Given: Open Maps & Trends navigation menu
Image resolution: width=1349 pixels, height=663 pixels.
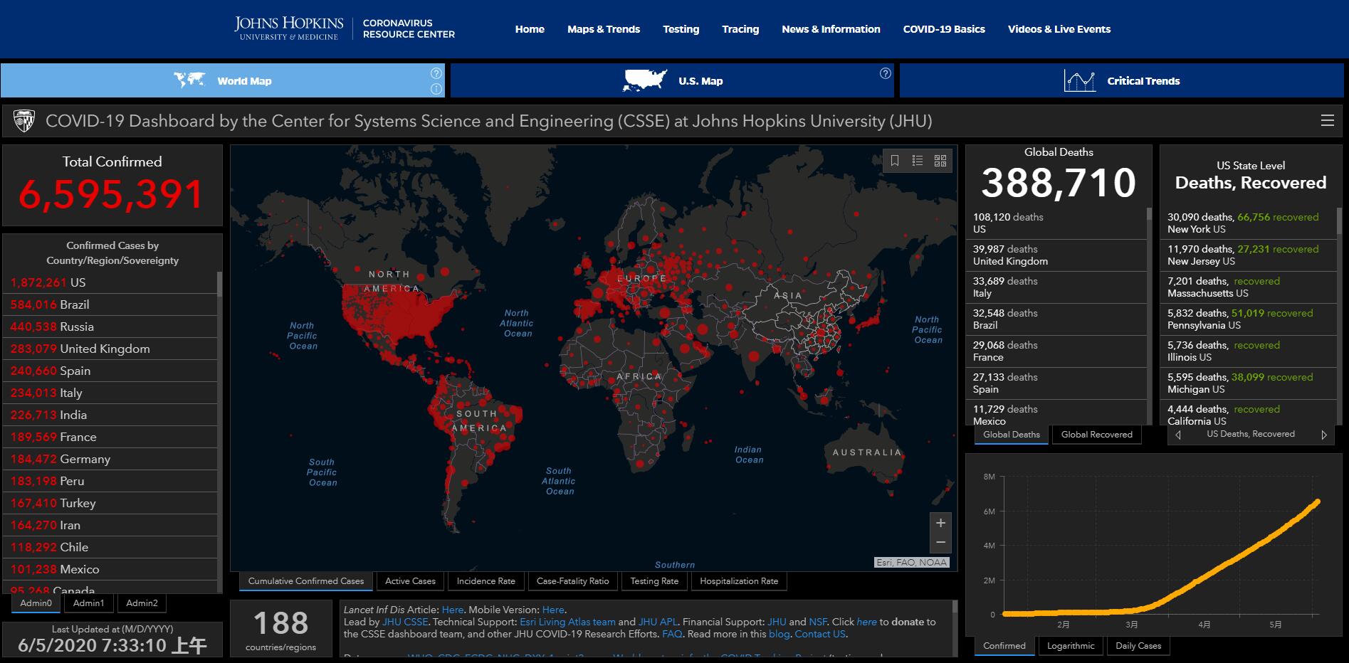Looking at the screenshot, I should [x=603, y=29].
